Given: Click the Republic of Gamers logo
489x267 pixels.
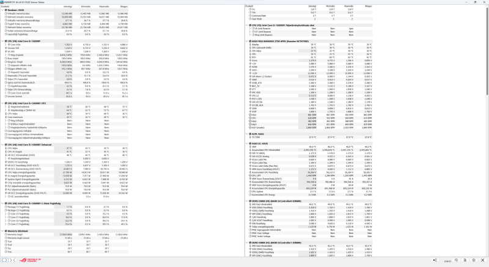Looking at the screenshot, I should tap(30, 260).
